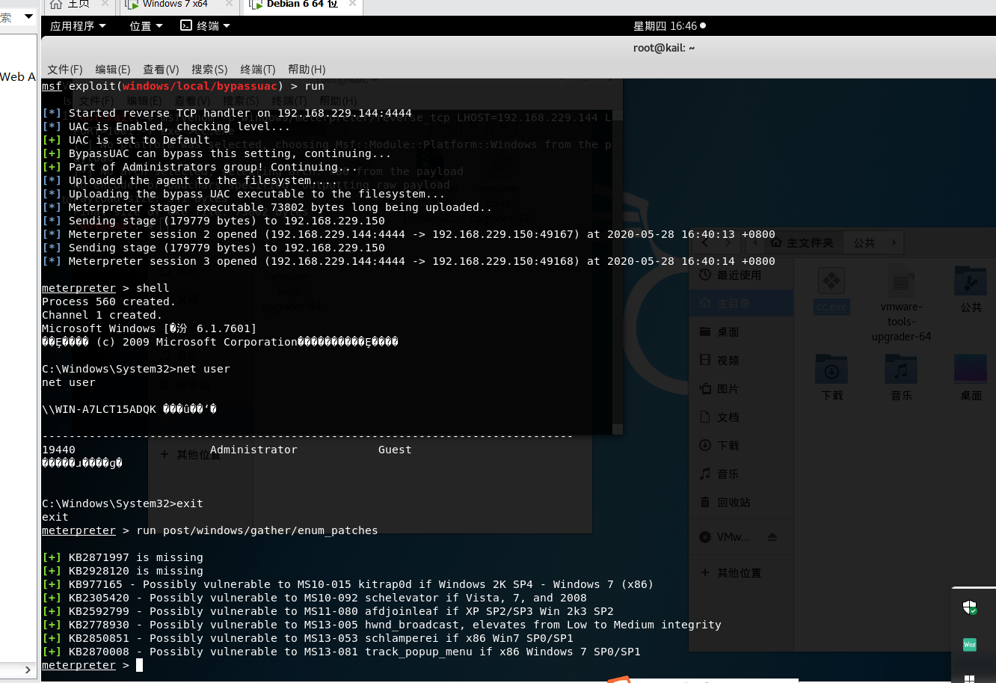Switch to the Debian 6 64 VM tab

pos(302,4)
